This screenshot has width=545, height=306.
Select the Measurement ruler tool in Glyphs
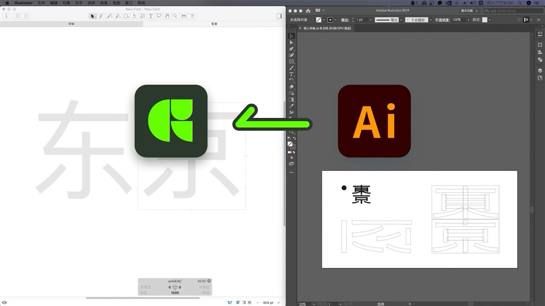coord(183,16)
